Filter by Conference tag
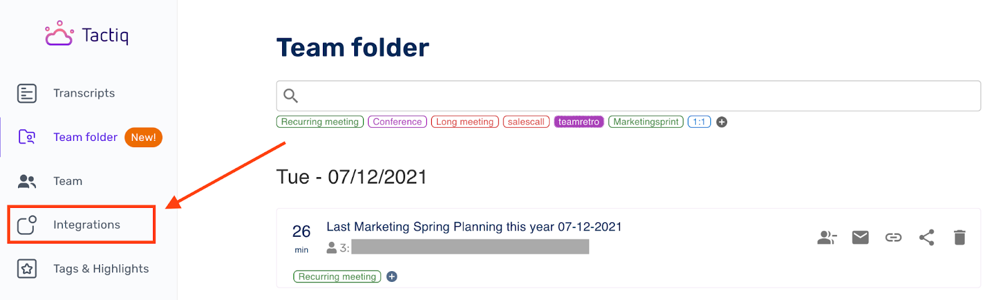This screenshot has width=1003, height=300. pyautogui.click(x=397, y=122)
